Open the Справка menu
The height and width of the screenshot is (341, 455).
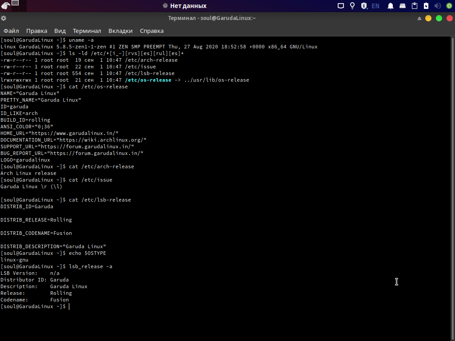pyautogui.click(x=152, y=31)
